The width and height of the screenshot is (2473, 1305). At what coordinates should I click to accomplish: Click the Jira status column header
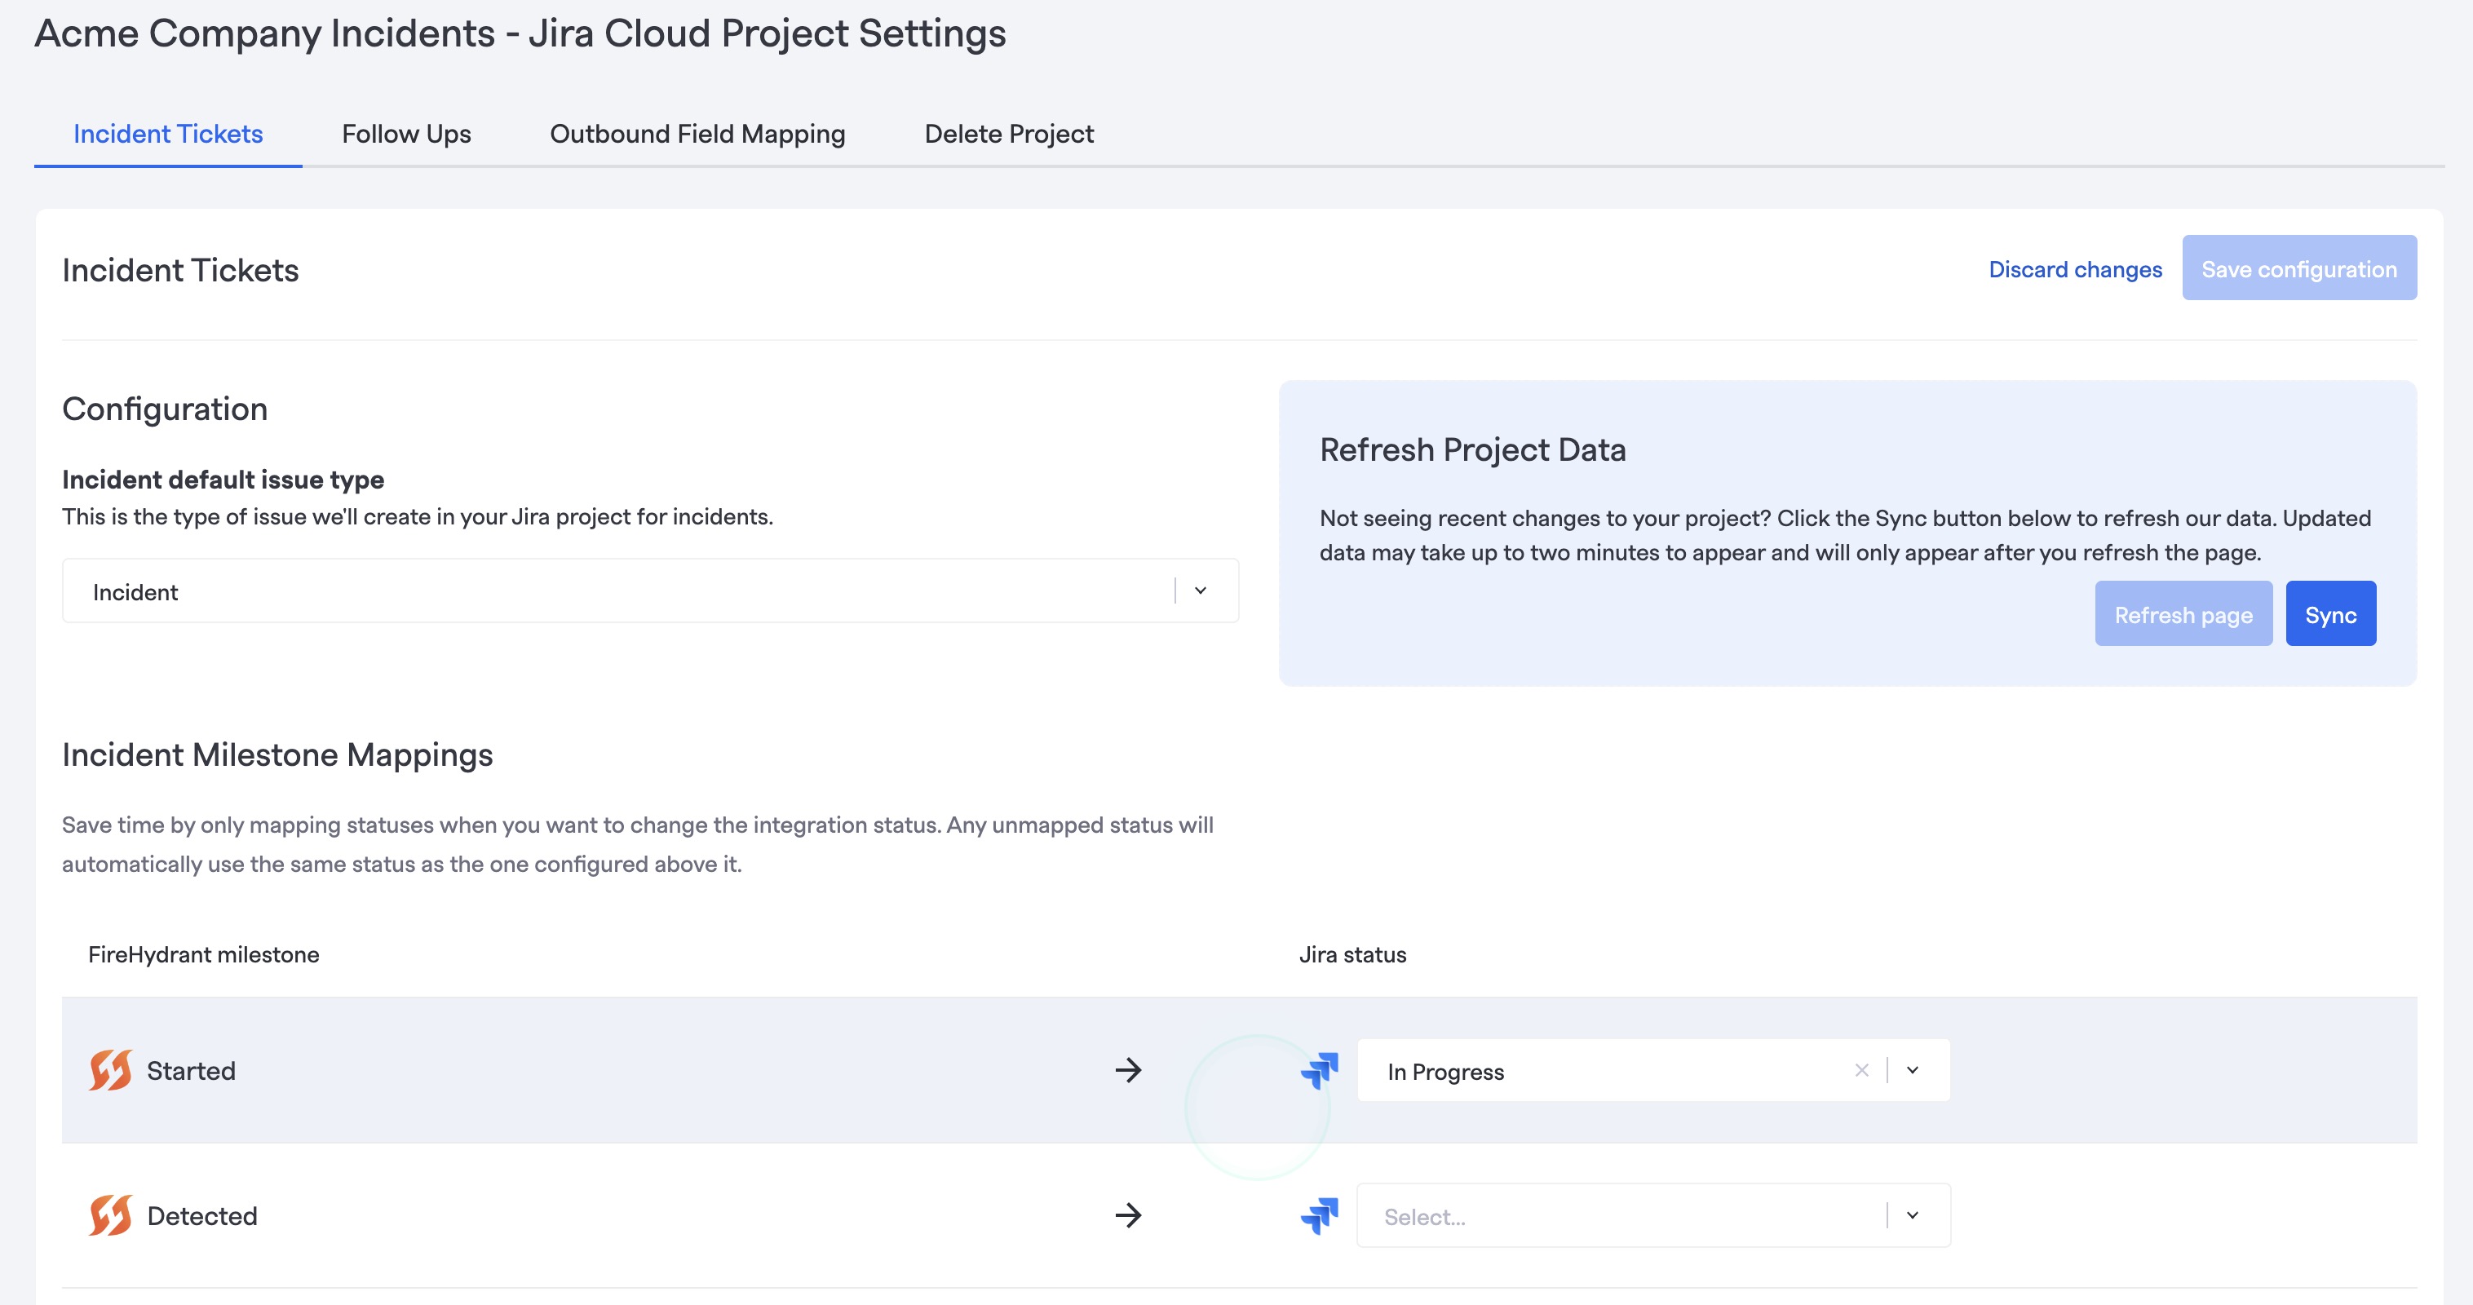pos(1352,953)
